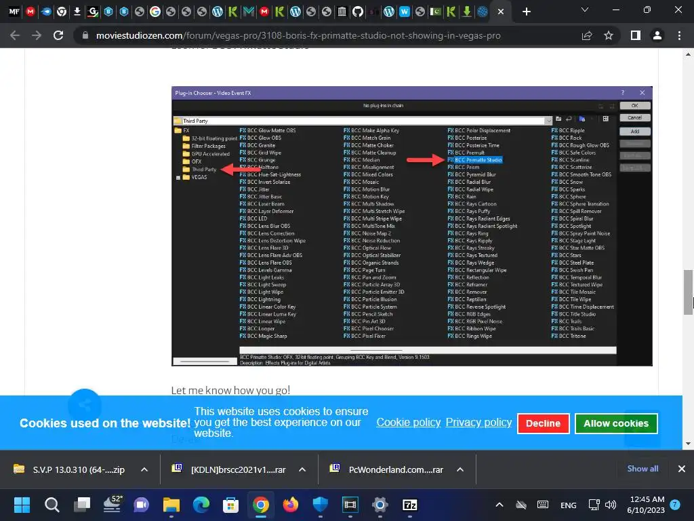Viewport: 694px width, 521px height.
Task: Switch to the GitHub browser tab
Action: [x=358, y=12]
